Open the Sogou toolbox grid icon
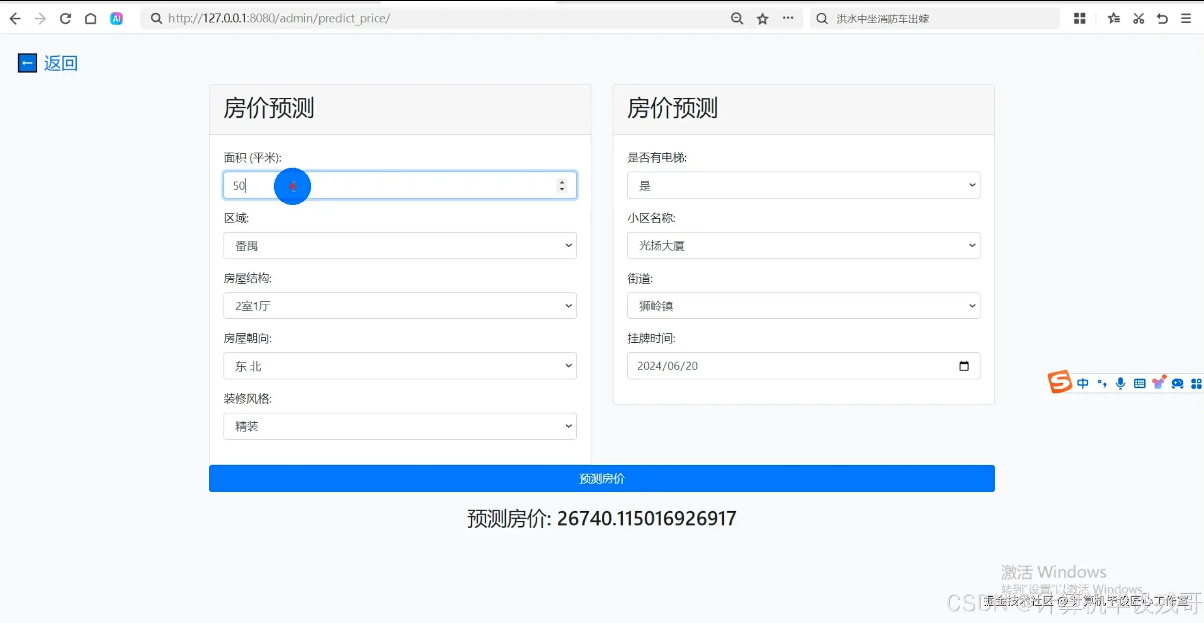1204x623 pixels. point(1196,383)
